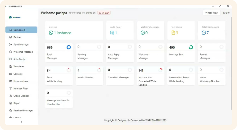
Task: Open the devices 1 Instance card
Action: pyautogui.click(x=74, y=30)
